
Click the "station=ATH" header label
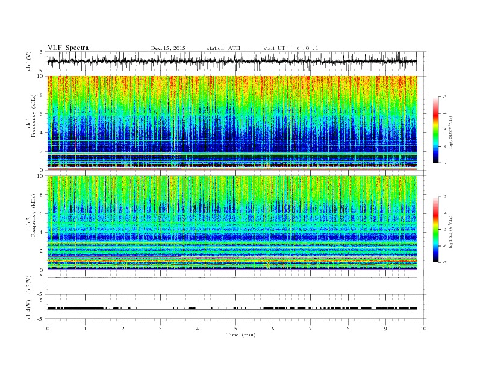click(x=223, y=48)
